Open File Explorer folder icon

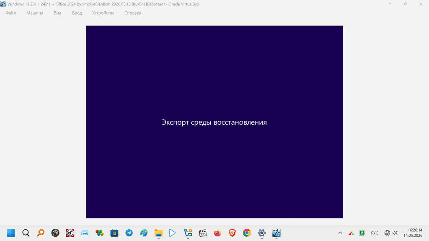coord(158,233)
